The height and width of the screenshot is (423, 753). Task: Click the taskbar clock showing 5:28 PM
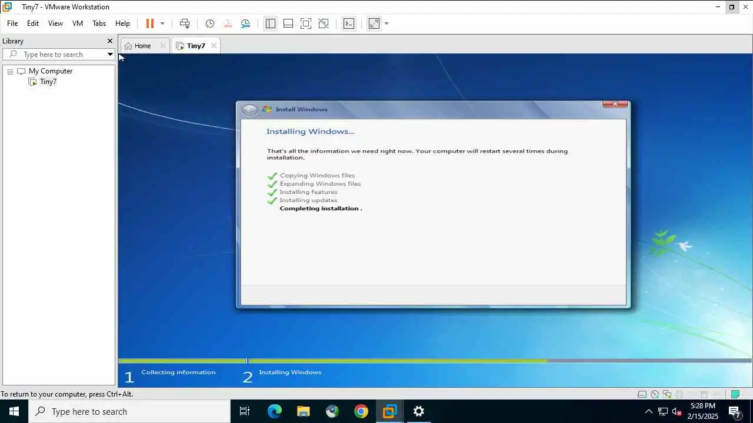(x=703, y=411)
